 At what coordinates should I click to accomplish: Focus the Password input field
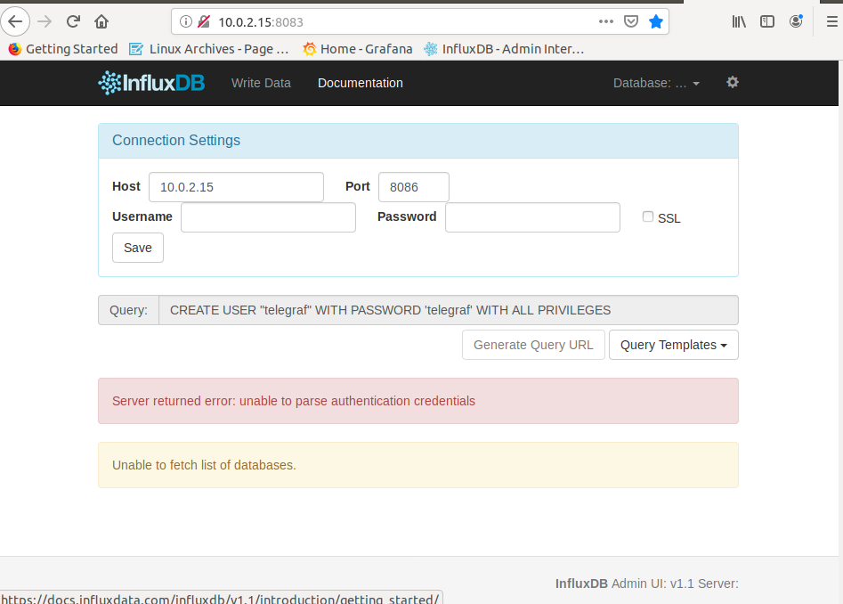point(532,217)
